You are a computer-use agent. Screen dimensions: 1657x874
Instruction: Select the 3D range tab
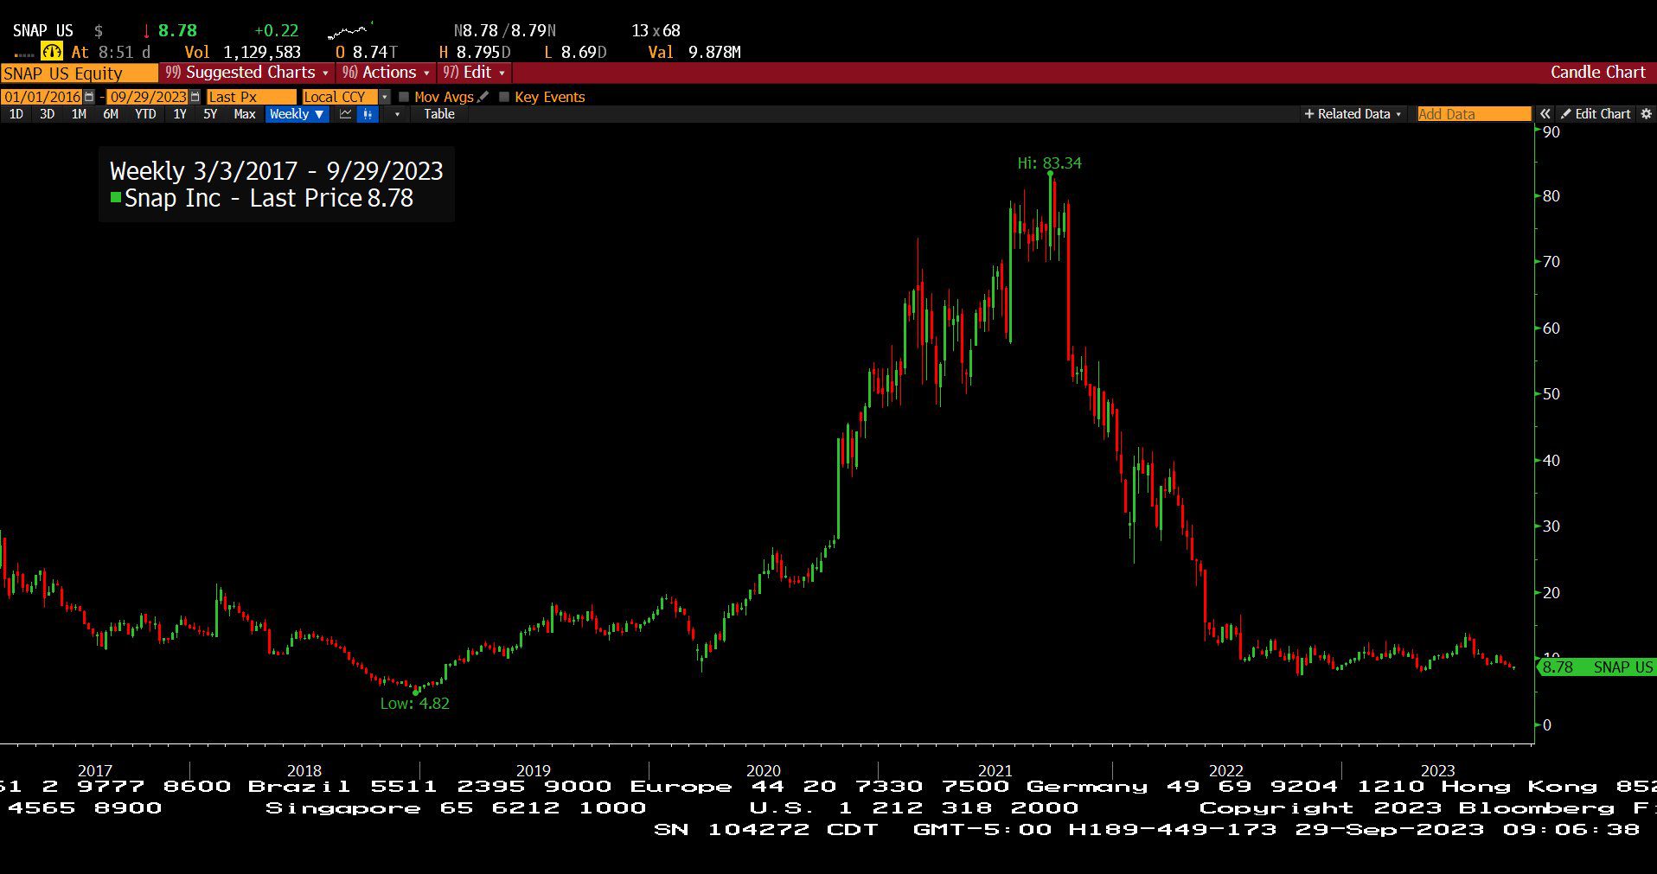coord(47,114)
